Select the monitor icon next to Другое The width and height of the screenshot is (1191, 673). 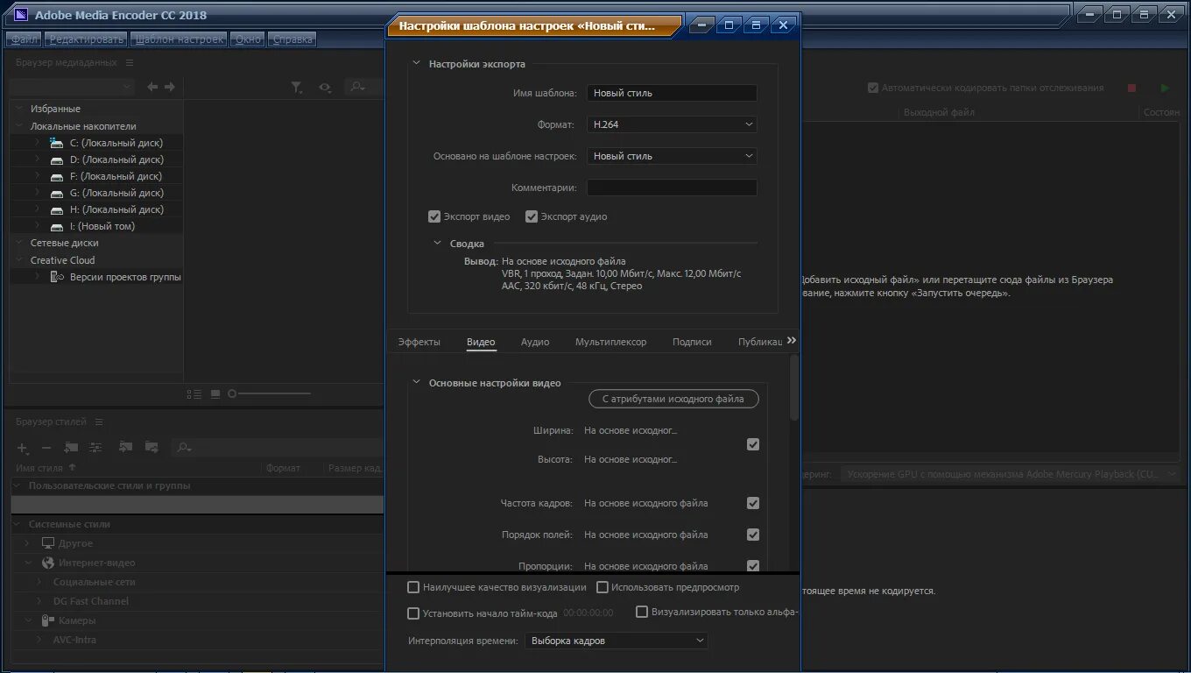pyautogui.click(x=48, y=543)
